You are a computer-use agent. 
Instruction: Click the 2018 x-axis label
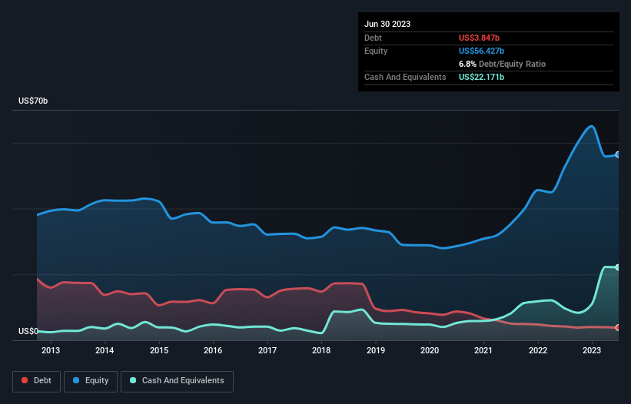(x=321, y=350)
